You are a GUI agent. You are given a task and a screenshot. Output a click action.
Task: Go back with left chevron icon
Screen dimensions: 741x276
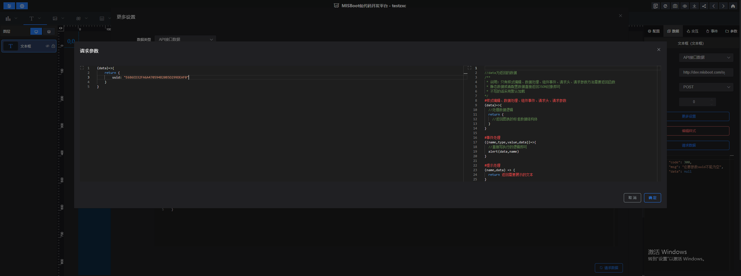click(x=714, y=6)
